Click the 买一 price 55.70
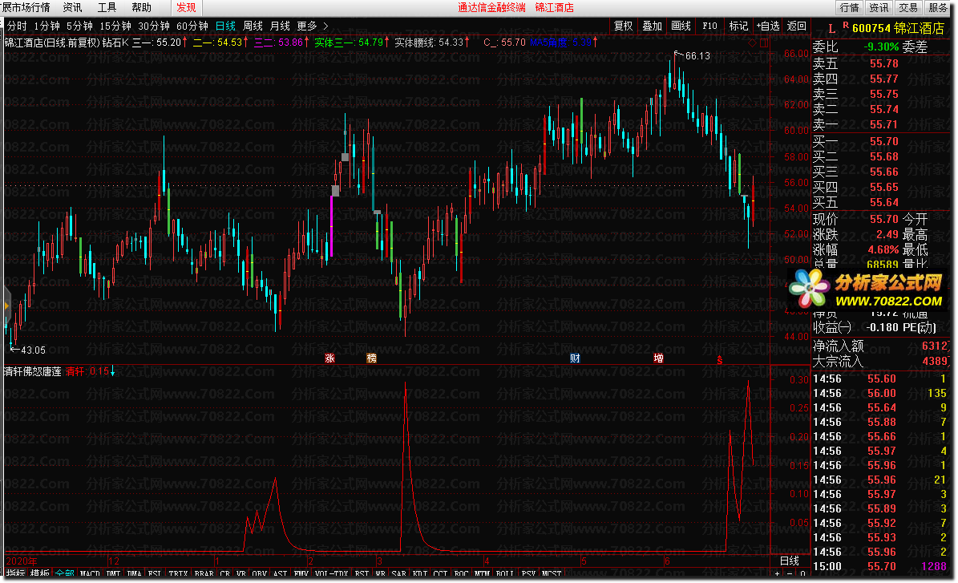958x583 pixels. [x=884, y=141]
